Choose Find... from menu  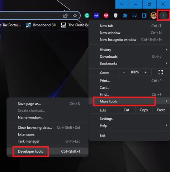tap(129, 94)
